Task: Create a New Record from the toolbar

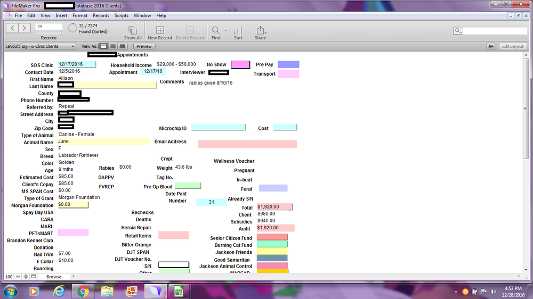Action: point(160,31)
